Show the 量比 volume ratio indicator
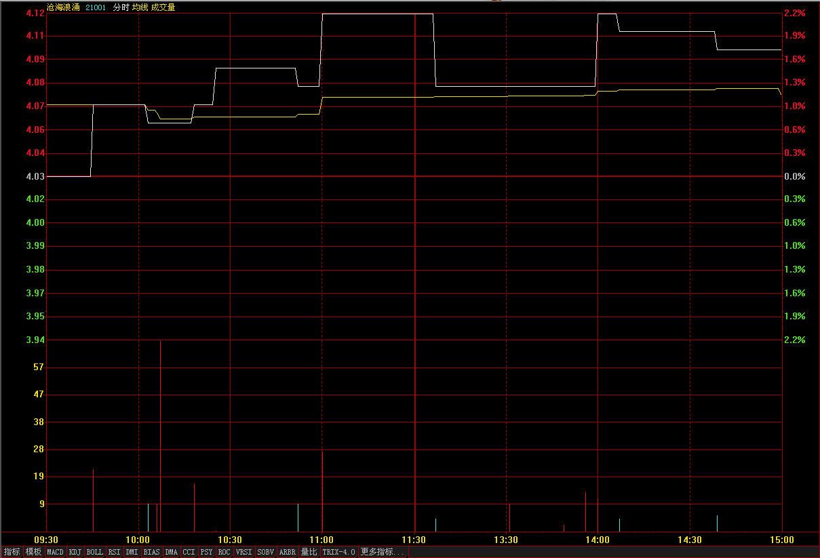820x558 pixels. click(309, 552)
